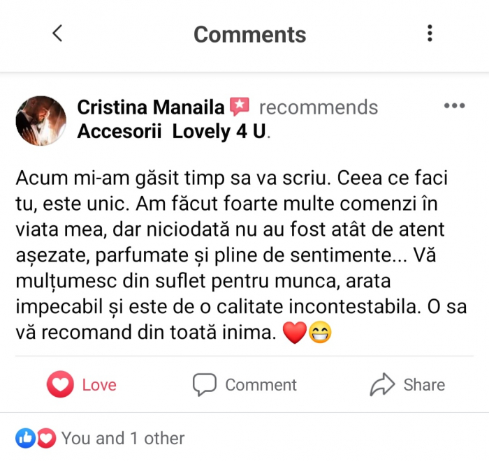The width and height of the screenshot is (489, 461).
Task: Tap the back arrow in header
Action: 57,33
